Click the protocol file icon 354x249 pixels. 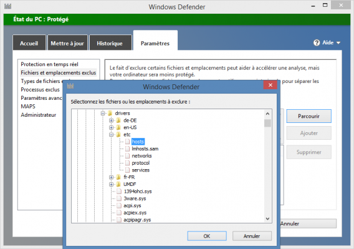point(127,163)
